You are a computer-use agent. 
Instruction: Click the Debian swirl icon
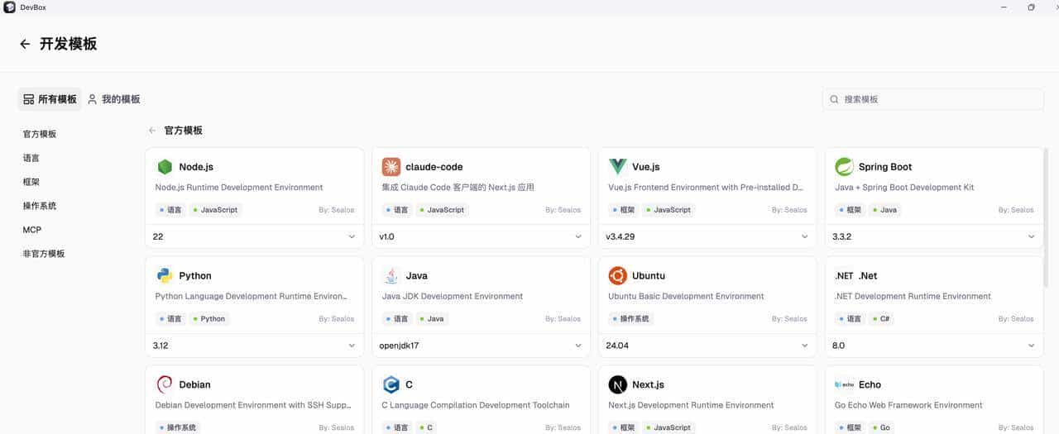click(165, 384)
